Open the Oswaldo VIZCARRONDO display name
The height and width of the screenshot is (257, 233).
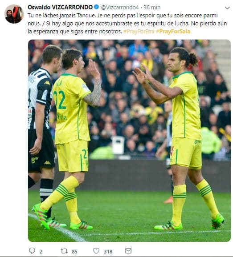(60, 7)
